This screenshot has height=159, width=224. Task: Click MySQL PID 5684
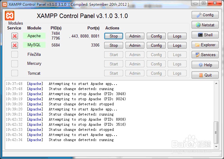(56, 45)
